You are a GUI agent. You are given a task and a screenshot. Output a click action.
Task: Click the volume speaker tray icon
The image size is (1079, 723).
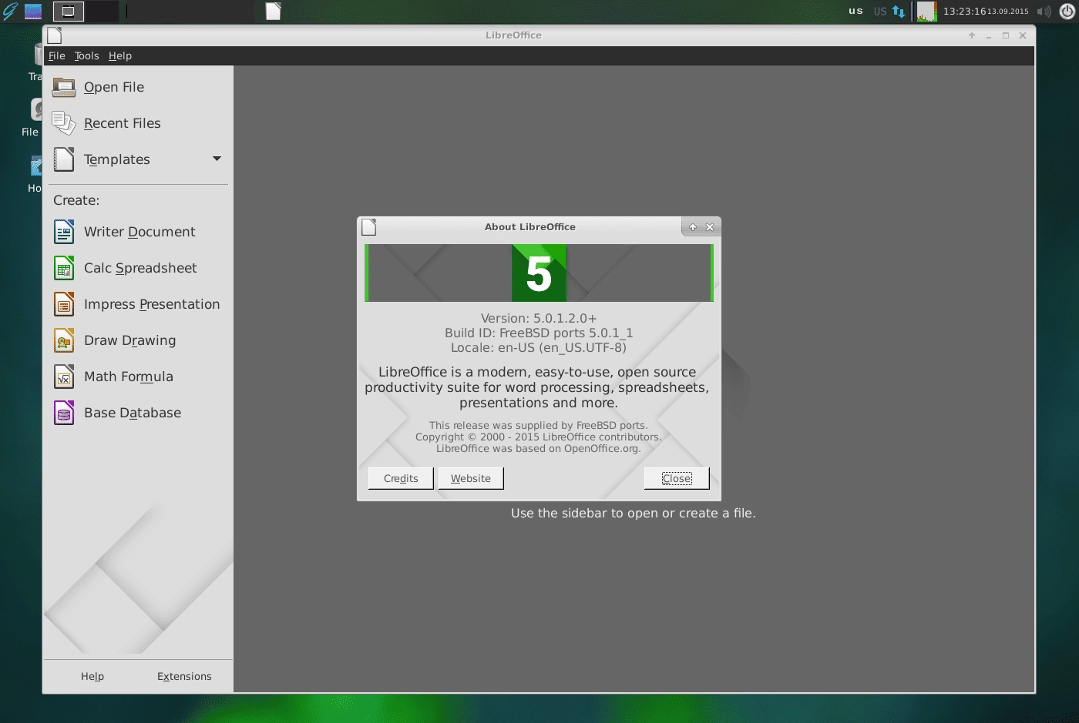1044,12
